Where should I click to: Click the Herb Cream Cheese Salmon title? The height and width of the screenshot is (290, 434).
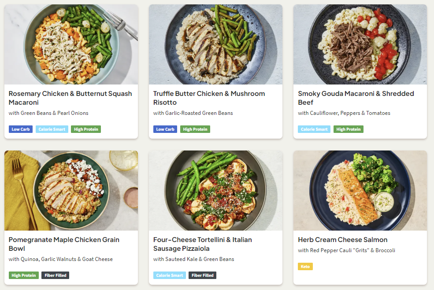[342, 240]
